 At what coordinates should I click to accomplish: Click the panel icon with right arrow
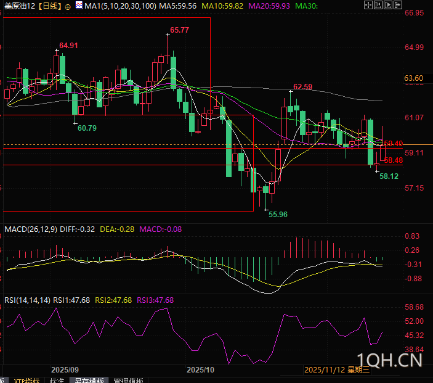pyautogui.click(x=398, y=5)
